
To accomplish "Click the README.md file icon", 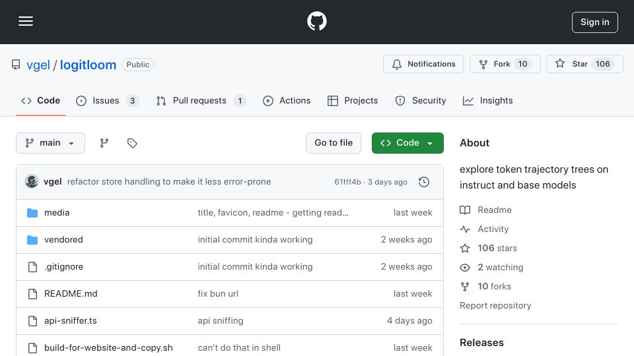I will pyautogui.click(x=32, y=294).
